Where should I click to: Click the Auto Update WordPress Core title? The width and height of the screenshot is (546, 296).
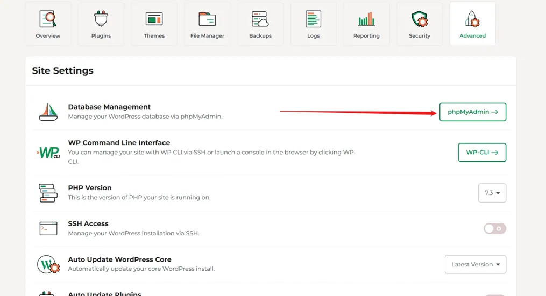(x=119, y=259)
